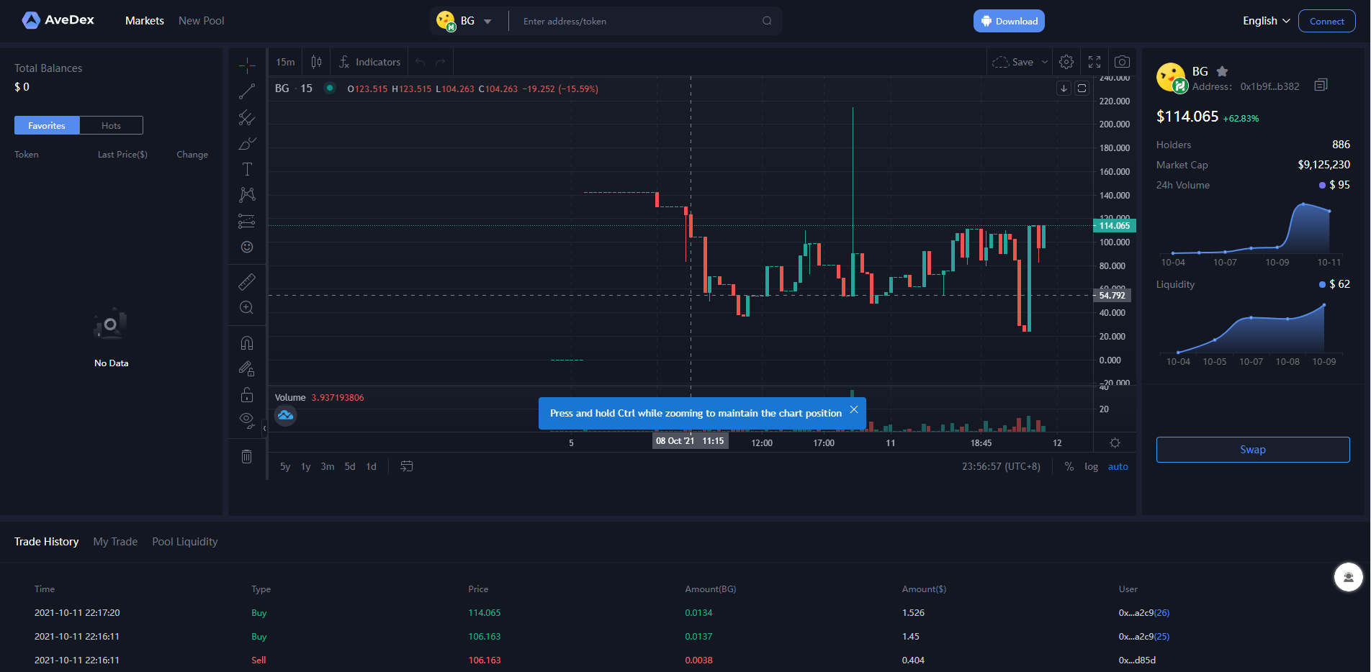Image resolution: width=1371 pixels, height=672 pixels.
Task: Take a chart snapshot with camera icon
Action: coord(1122,62)
